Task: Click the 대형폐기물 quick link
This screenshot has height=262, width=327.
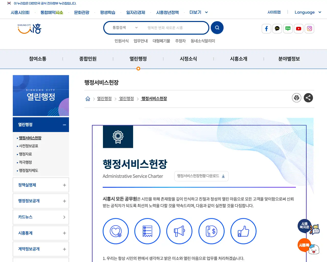Action: click(x=161, y=41)
